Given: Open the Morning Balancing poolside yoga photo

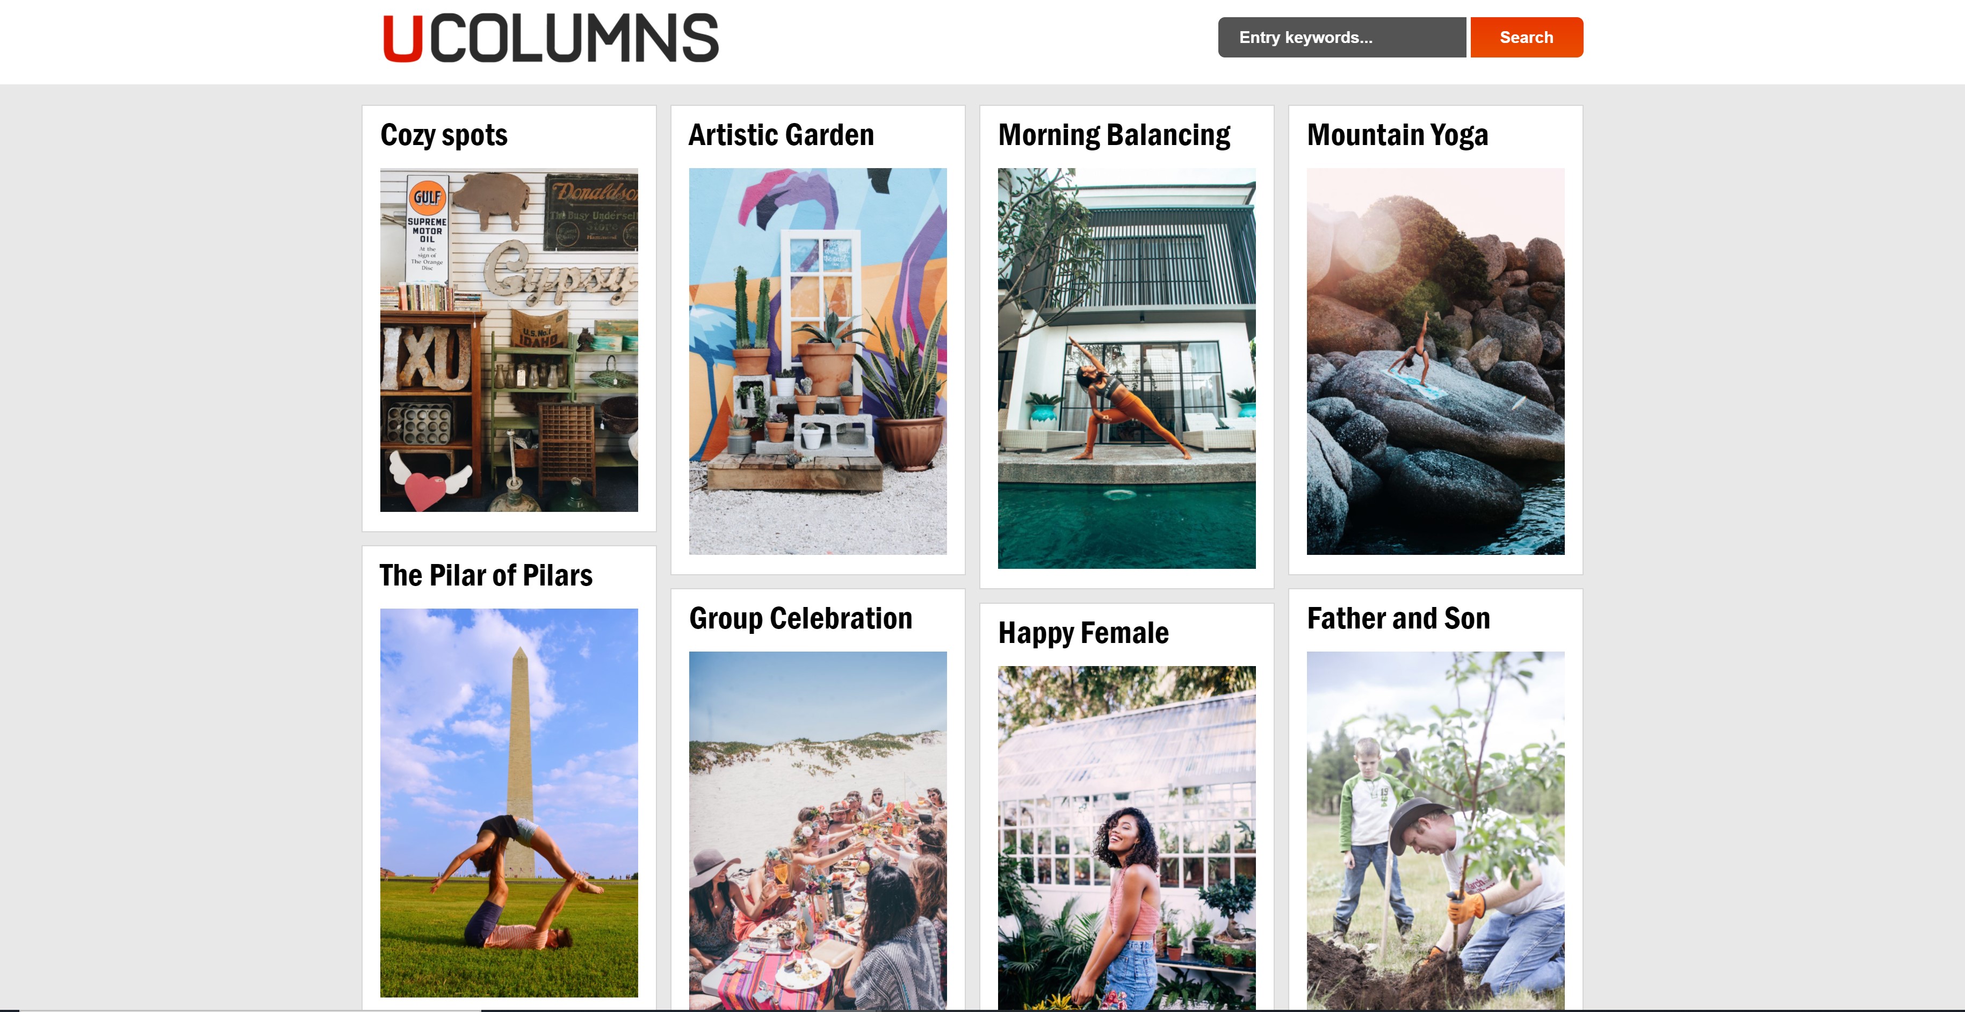Looking at the screenshot, I should coord(1126,368).
